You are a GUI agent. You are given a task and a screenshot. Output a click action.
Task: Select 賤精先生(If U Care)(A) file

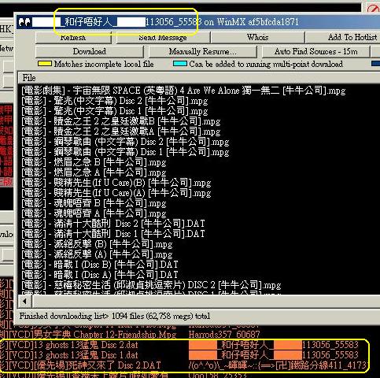coord(116,193)
